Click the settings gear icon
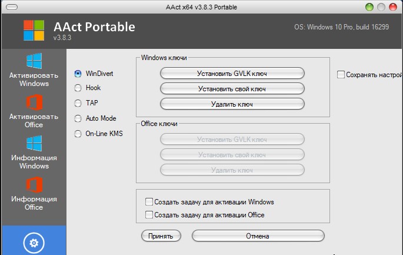Image resolution: width=403 pixels, height=255 pixels. pos(34,242)
